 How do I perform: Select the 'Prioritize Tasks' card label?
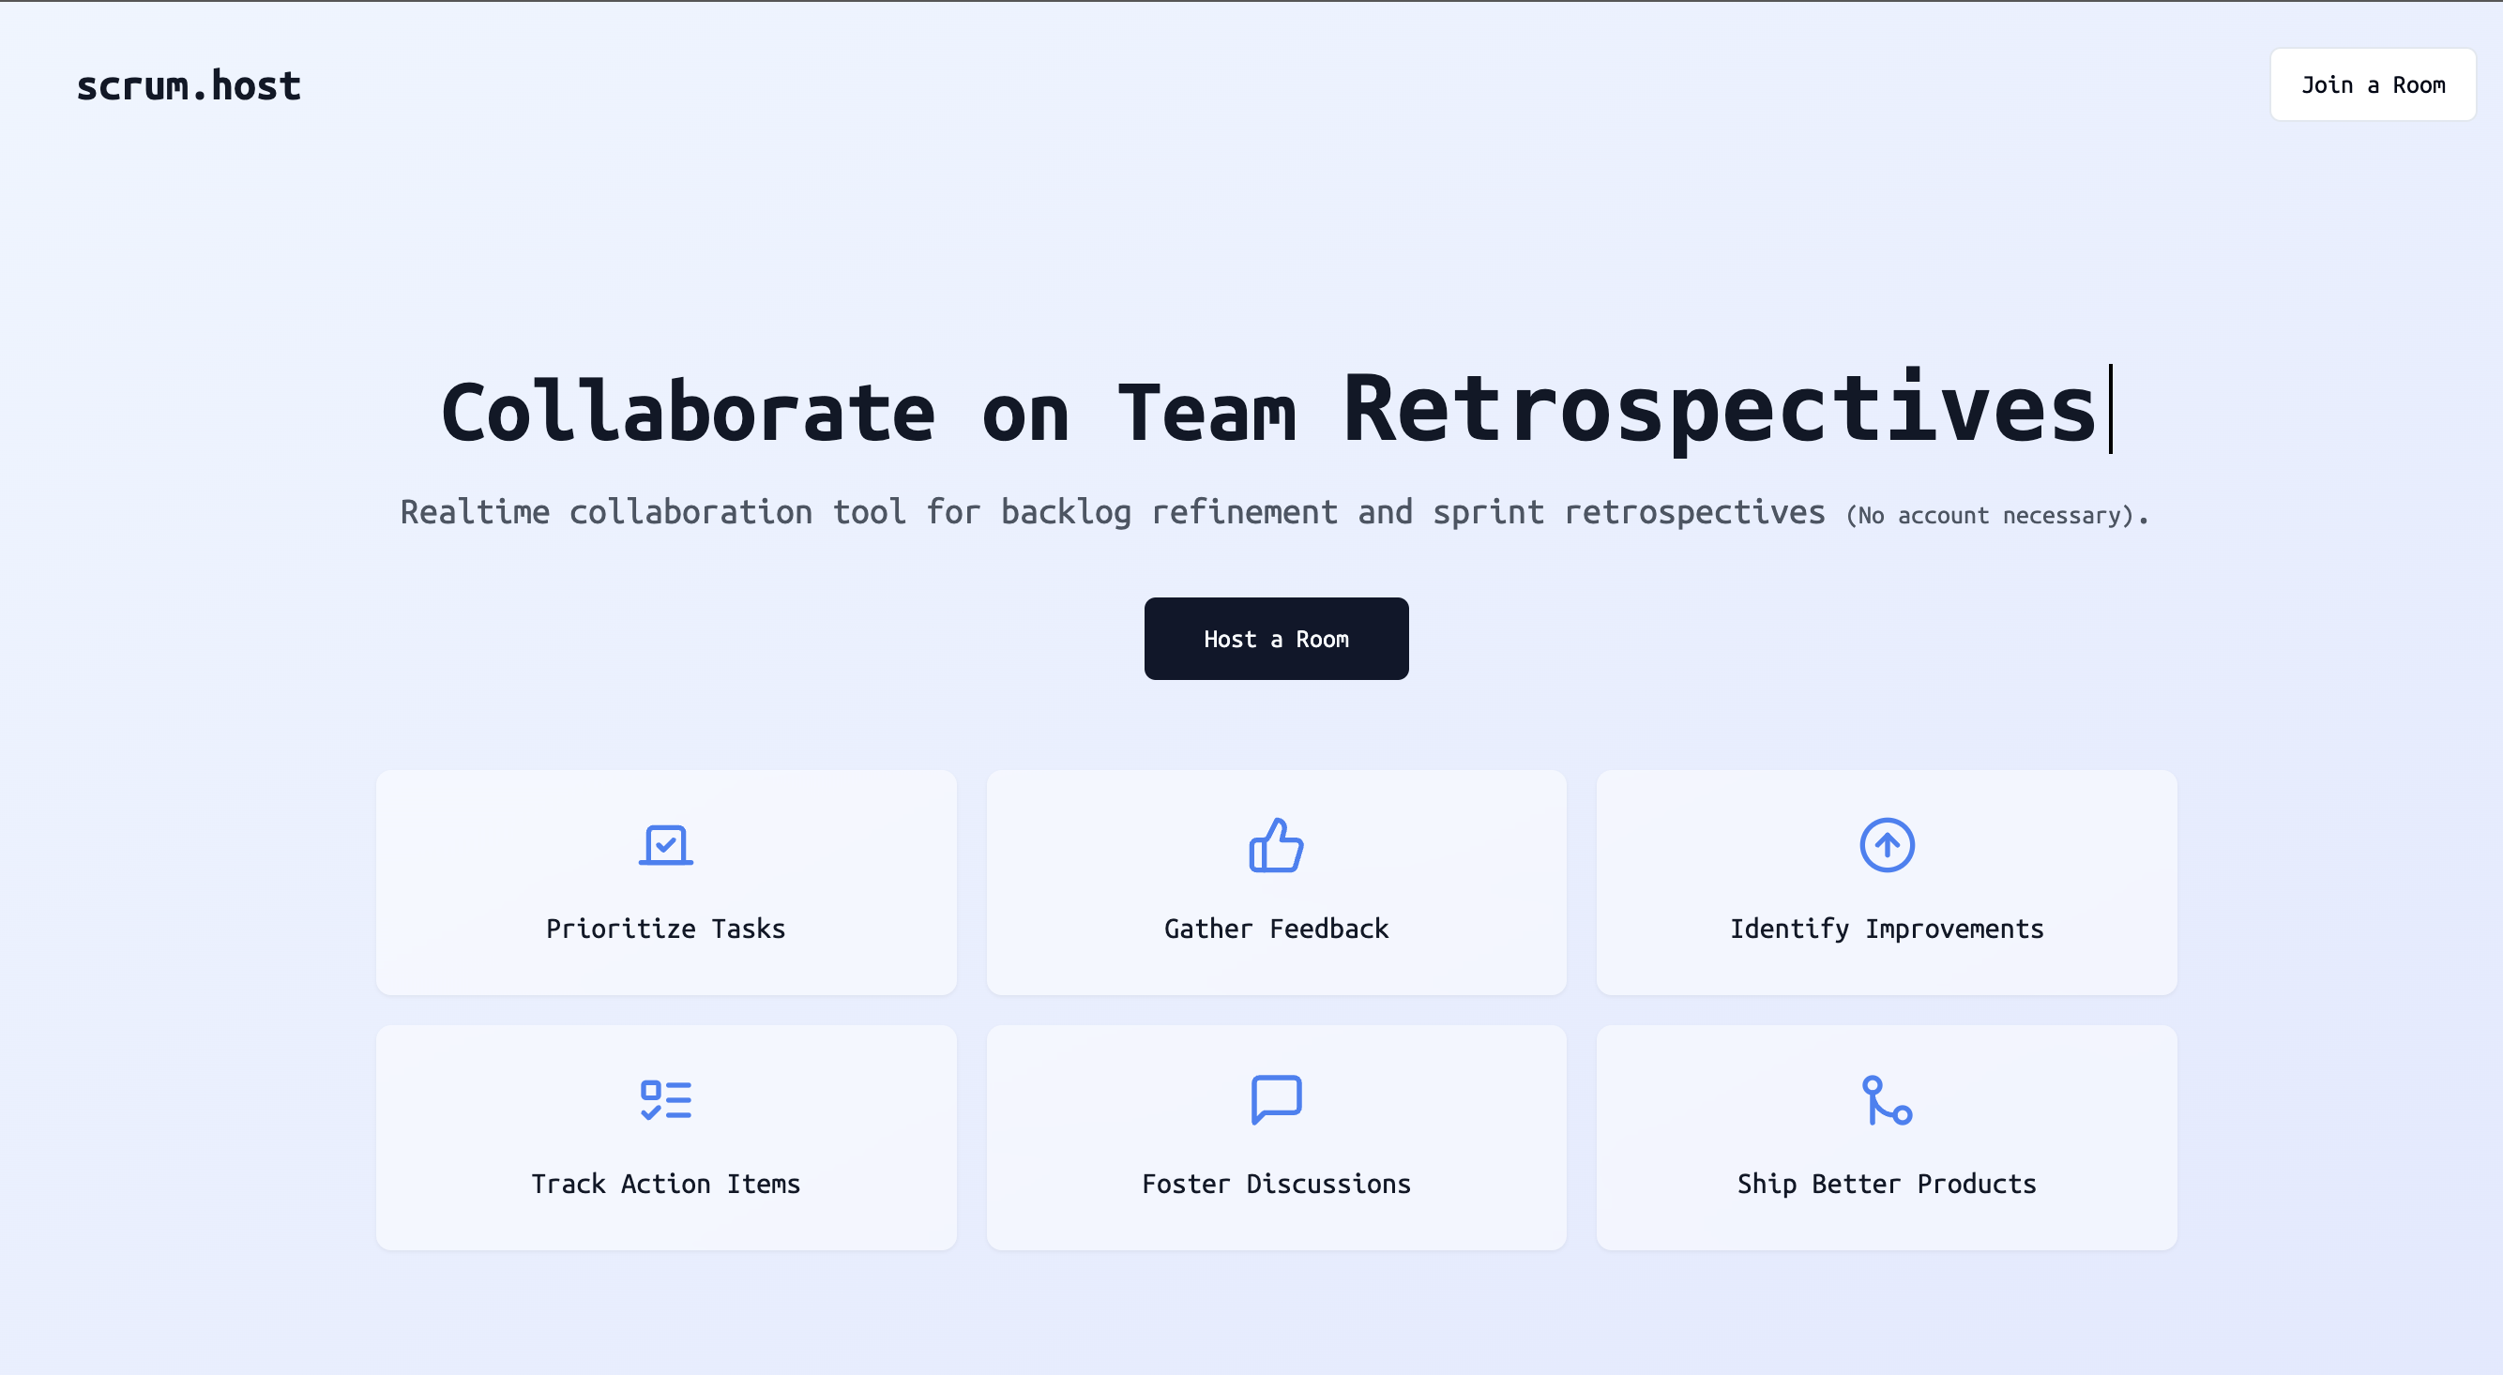pyautogui.click(x=665, y=929)
